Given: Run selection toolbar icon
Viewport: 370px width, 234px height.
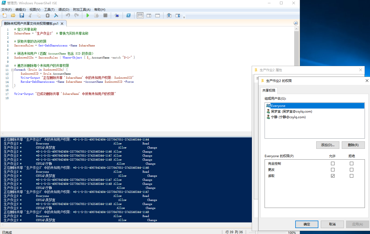Looking at the screenshot, I should [x=97, y=16].
